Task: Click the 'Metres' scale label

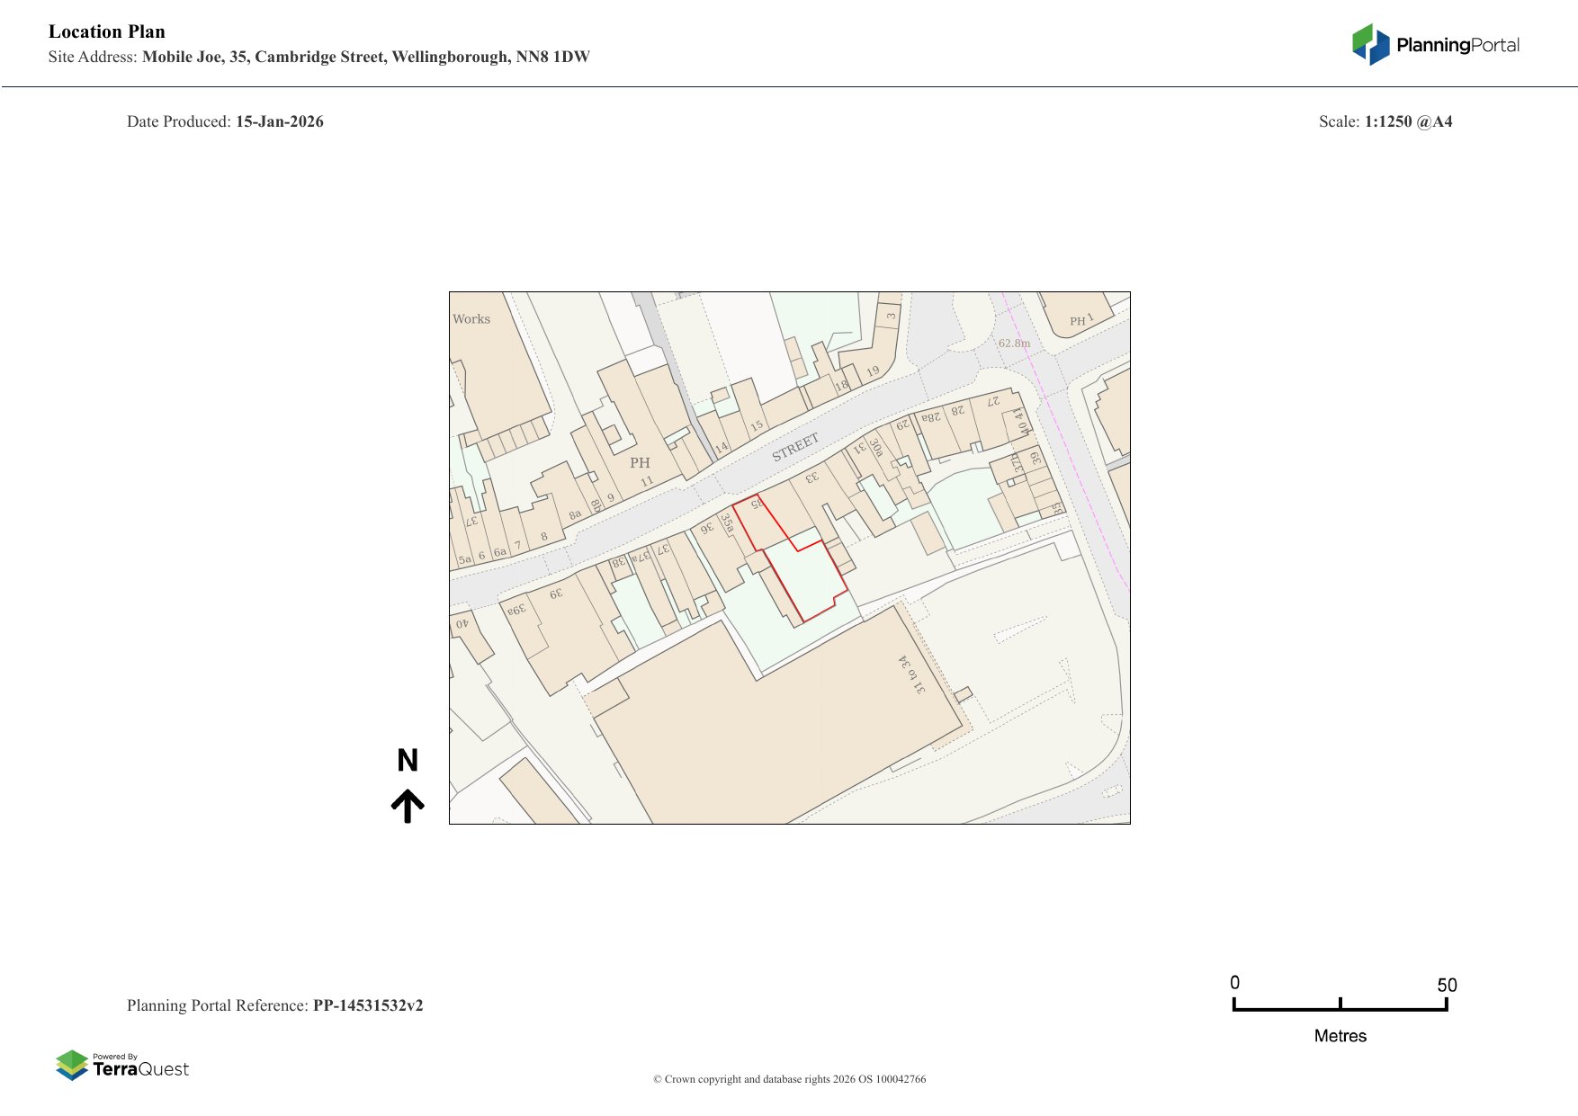Action: pyautogui.click(x=1340, y=1036)
